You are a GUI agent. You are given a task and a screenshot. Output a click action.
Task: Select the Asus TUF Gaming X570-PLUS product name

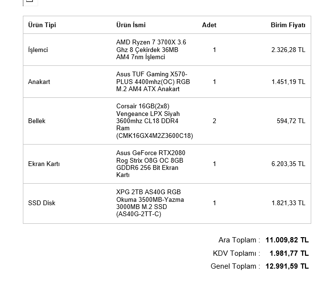pos(153,82)
